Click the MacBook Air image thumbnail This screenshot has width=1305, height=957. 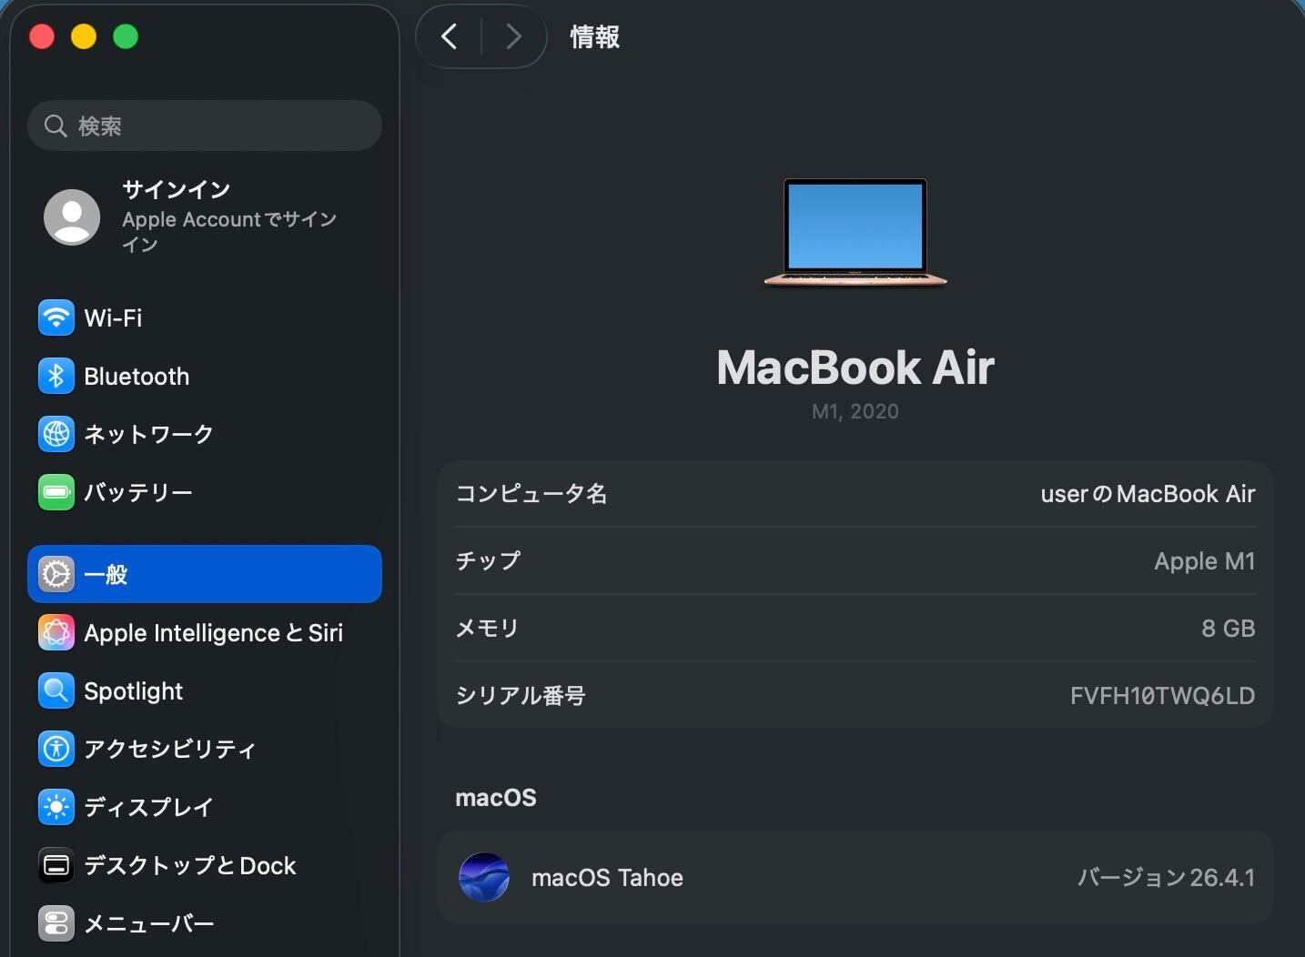click(x=855, y=232)
